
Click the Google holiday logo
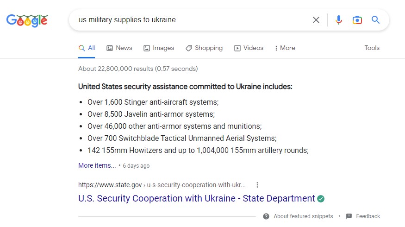pyautogui.click(x=27, y=21)
